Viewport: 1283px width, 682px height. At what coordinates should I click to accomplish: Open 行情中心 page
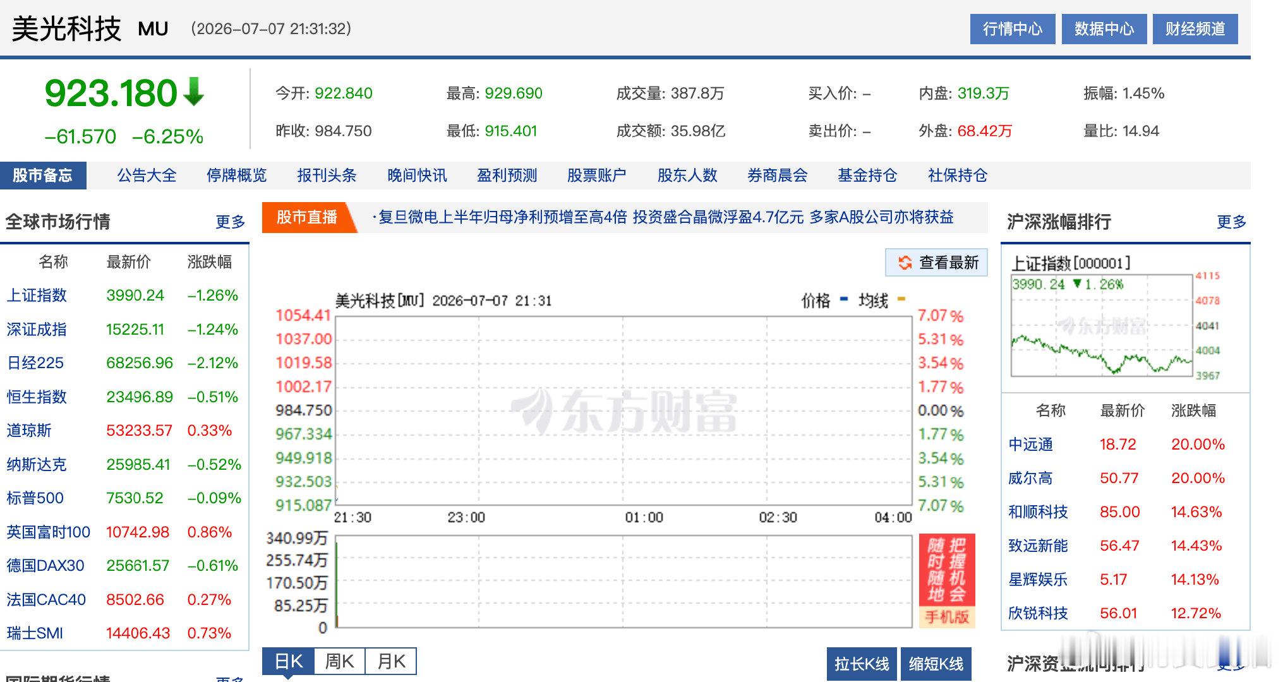pyautogui.click(x=1013, y=29)
